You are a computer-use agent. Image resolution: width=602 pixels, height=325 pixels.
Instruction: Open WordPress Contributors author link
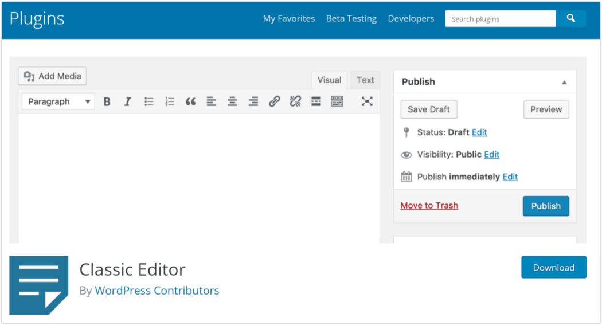[157, 291]
